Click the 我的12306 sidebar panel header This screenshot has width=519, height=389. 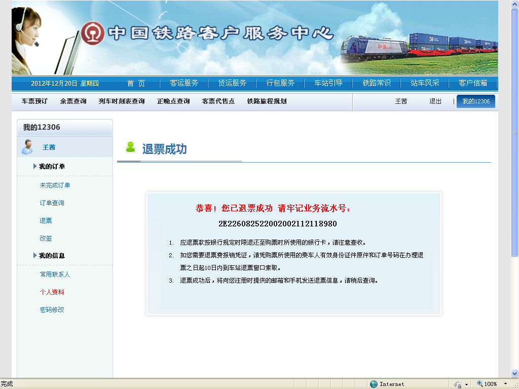[65, 127]
